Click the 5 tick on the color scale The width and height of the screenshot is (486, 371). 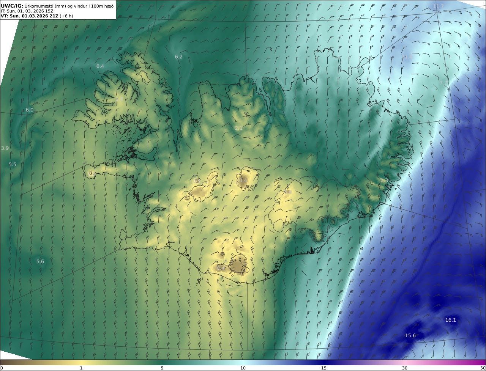click(x=162, y=368)
